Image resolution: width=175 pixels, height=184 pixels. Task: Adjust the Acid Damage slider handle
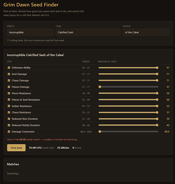(x=157, y=74)
